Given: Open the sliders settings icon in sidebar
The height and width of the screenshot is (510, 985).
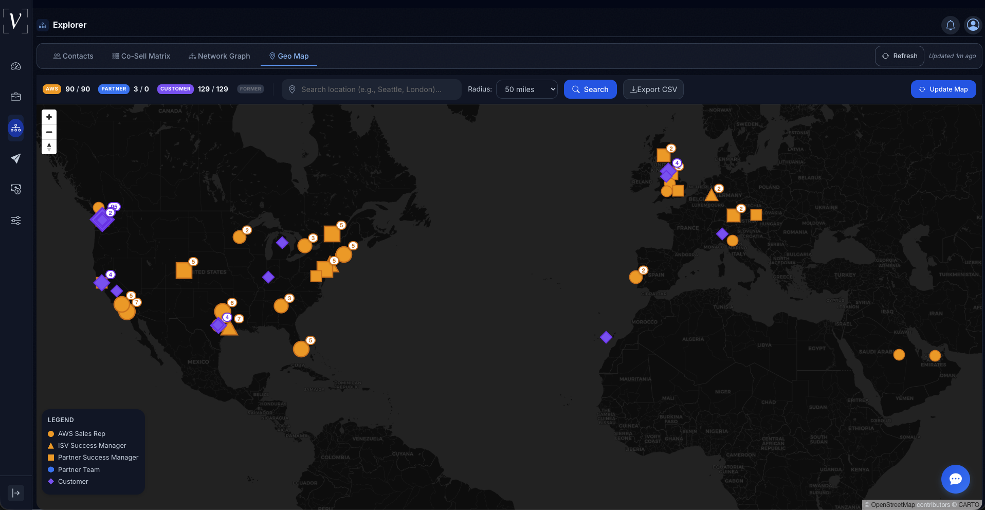Looking at the screenshot, I should [16, 221].
